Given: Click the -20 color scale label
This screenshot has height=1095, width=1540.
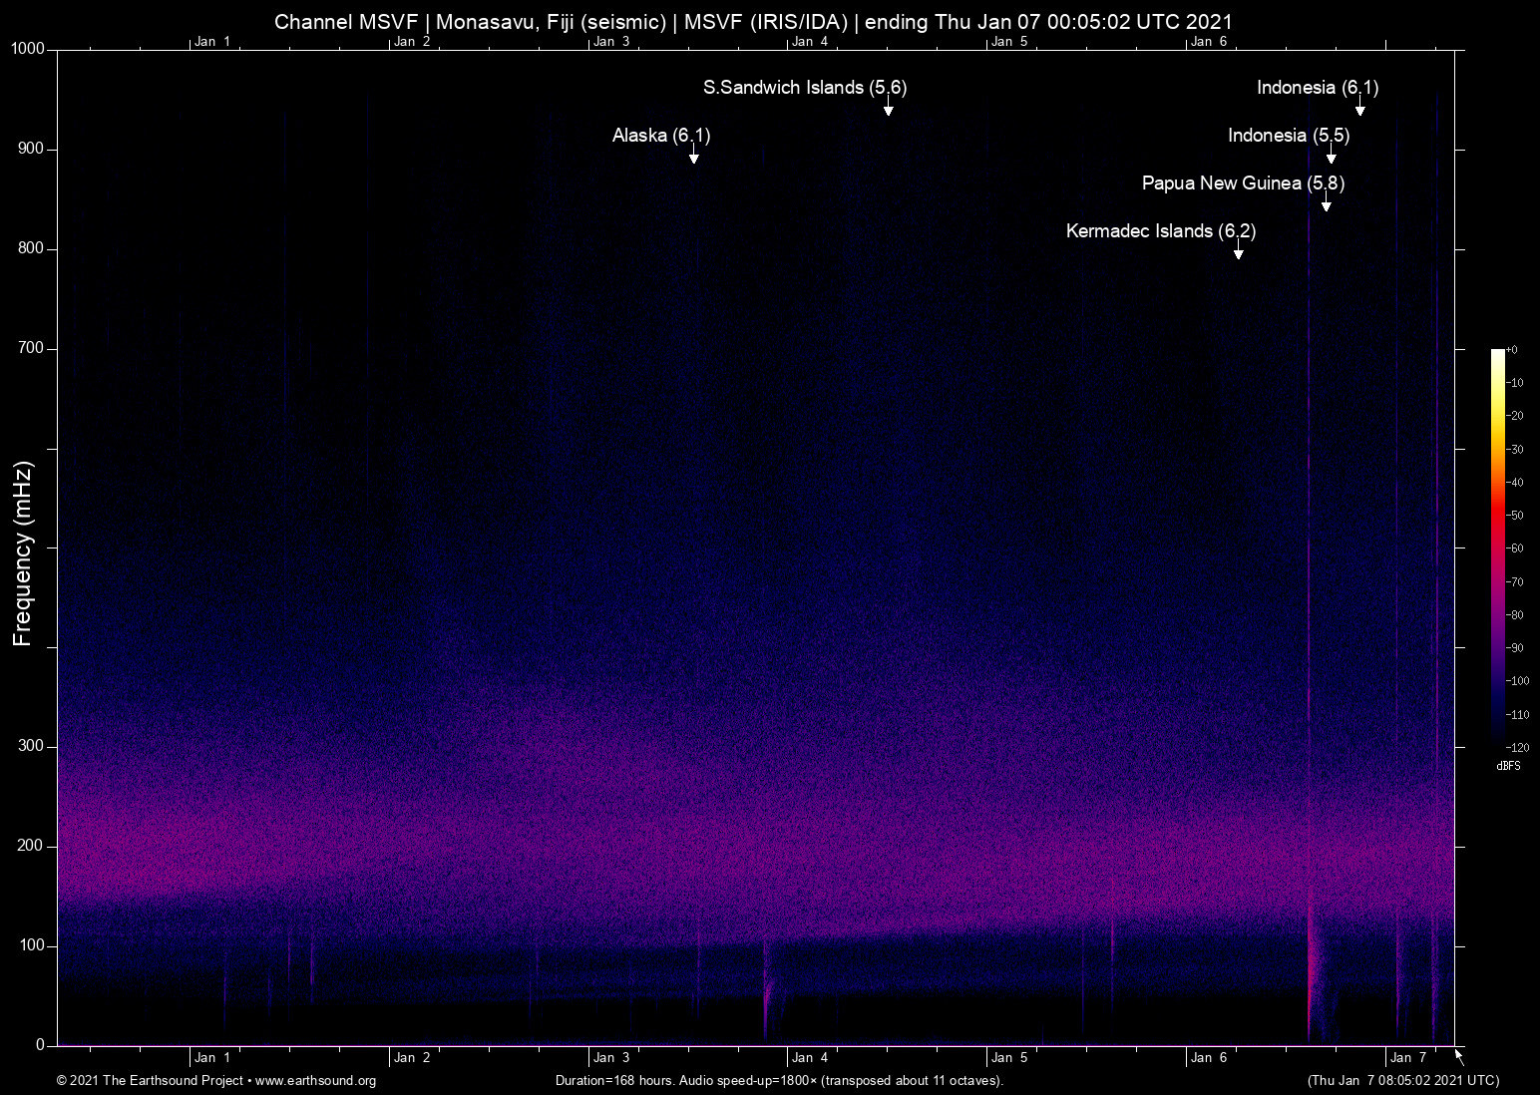Looking at the screenshot, I should tap(1514, 416).
